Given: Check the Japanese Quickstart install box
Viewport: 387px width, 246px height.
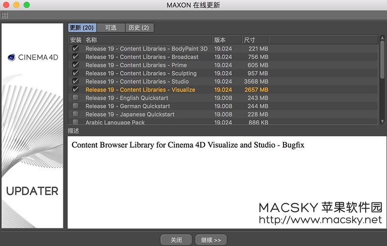Looking at the screenshot, I should pyautogui.click(x=75, y=114).
